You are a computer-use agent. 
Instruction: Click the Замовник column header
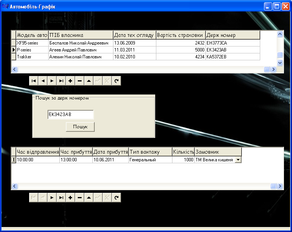(x=218, y=152)
